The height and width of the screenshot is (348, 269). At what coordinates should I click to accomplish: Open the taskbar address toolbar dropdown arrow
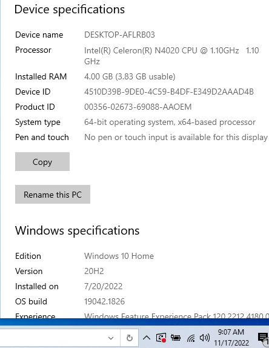[x=111, y=338]
